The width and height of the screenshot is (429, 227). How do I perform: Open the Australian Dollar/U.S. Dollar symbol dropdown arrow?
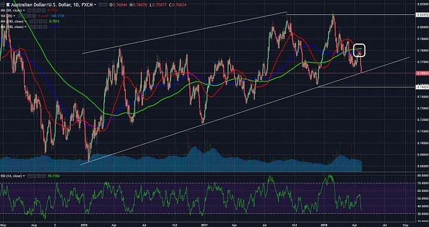click(95, 5)
